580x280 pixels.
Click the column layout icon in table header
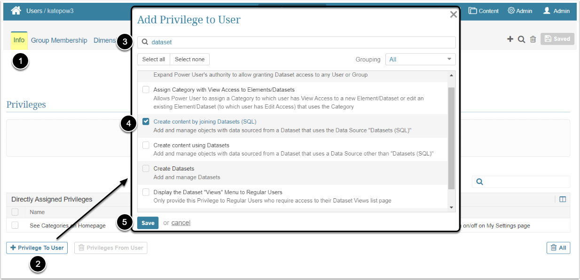click(563, 199)
